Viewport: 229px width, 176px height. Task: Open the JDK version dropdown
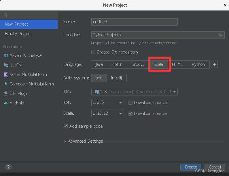[134, 92]
